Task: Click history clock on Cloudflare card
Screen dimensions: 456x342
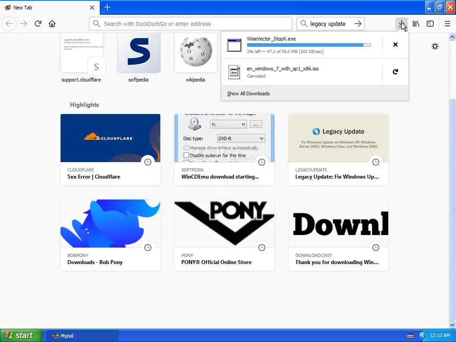Action: pyautogui.click(x=148, y=162)
